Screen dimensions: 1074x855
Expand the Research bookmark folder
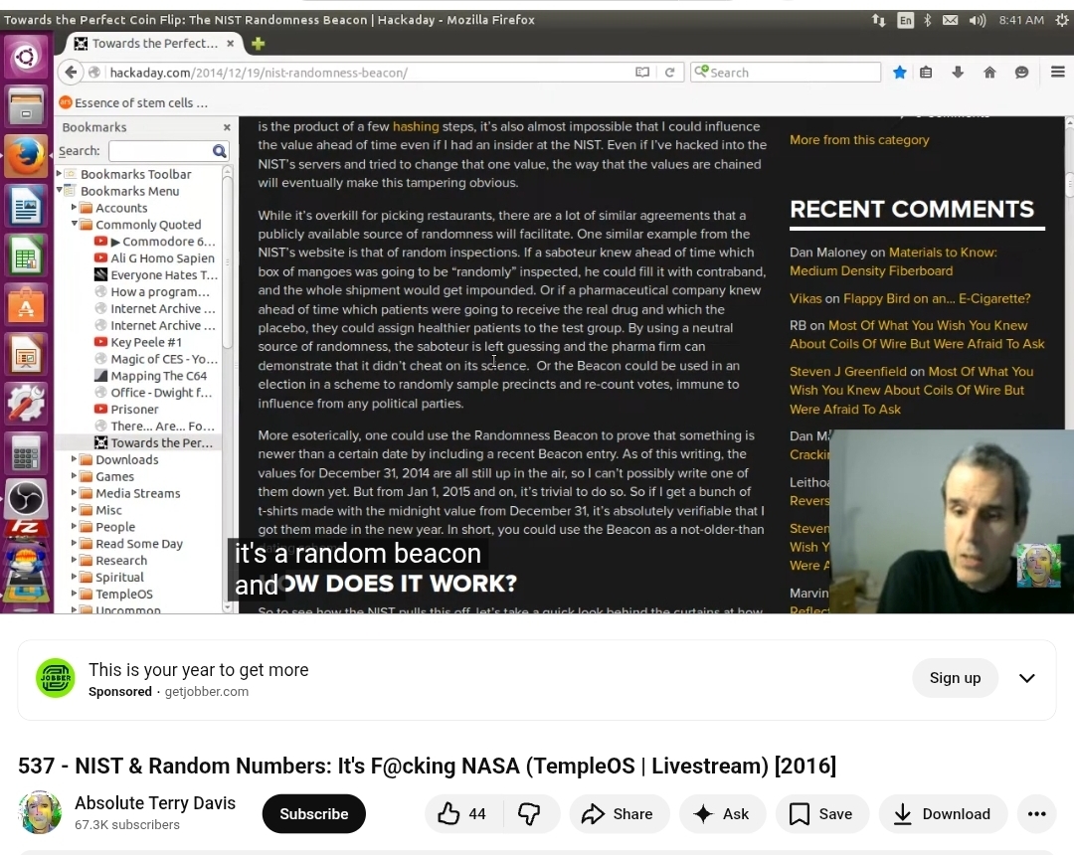(x=74, y=560)
